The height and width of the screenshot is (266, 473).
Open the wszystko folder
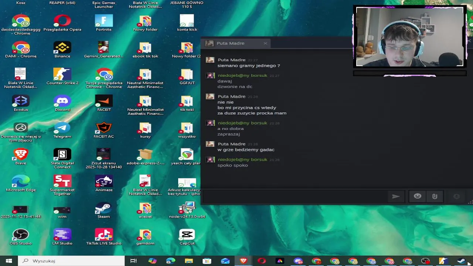187,130
